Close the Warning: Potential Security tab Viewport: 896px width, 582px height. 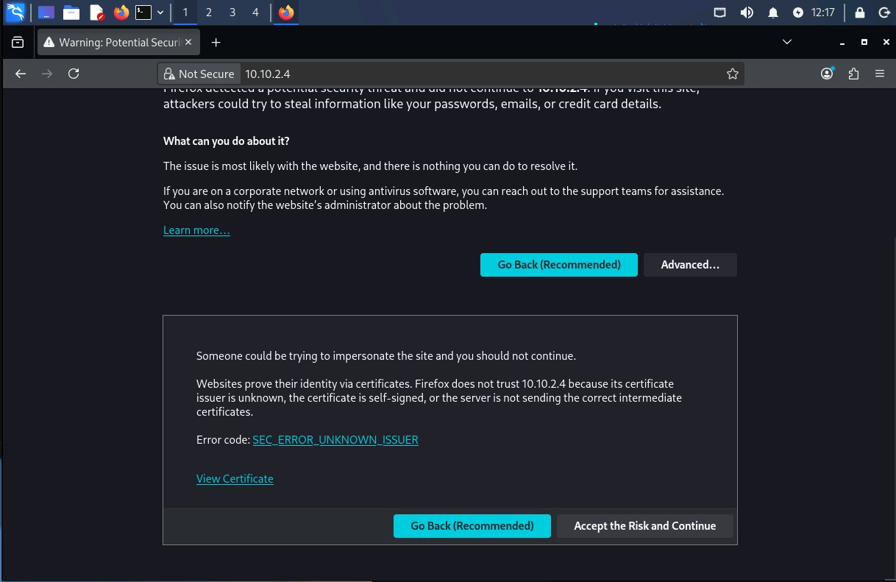188,43
